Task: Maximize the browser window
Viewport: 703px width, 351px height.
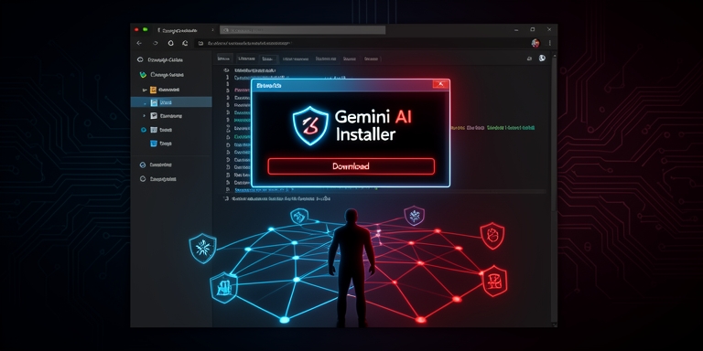Action: coord(533,29)
